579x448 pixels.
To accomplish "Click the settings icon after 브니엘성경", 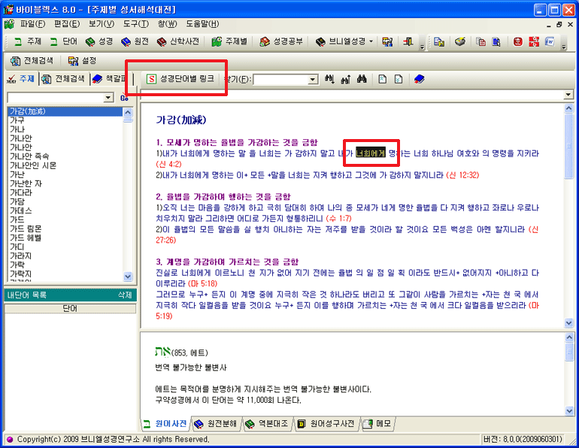I will coord(387,41).
